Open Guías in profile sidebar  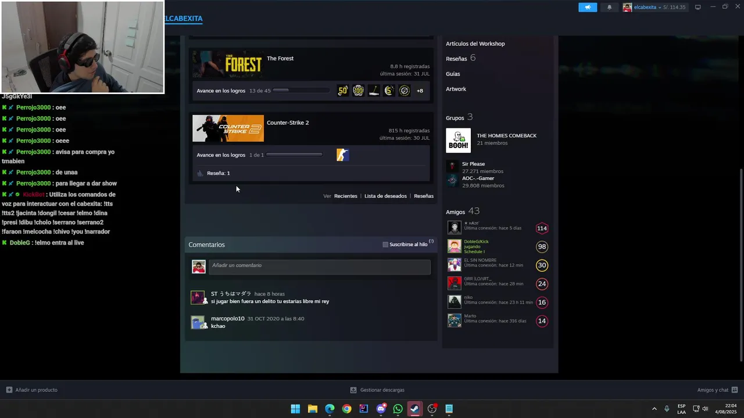click(453, 74)
